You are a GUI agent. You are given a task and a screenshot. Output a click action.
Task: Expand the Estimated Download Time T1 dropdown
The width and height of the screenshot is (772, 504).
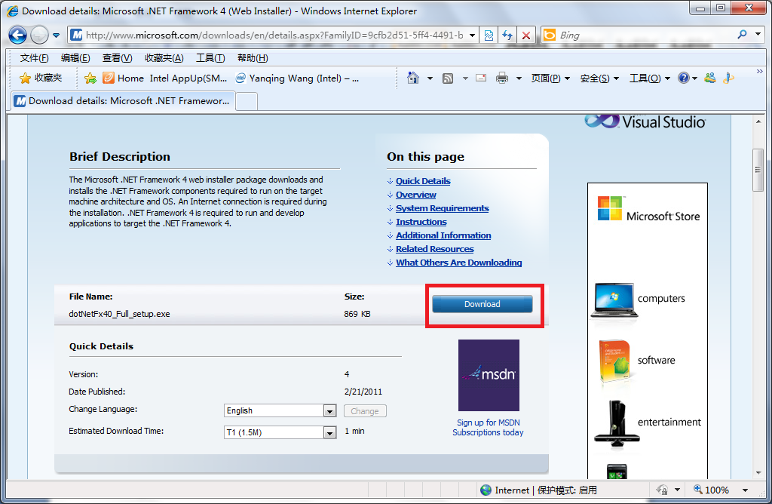[329, 432]
